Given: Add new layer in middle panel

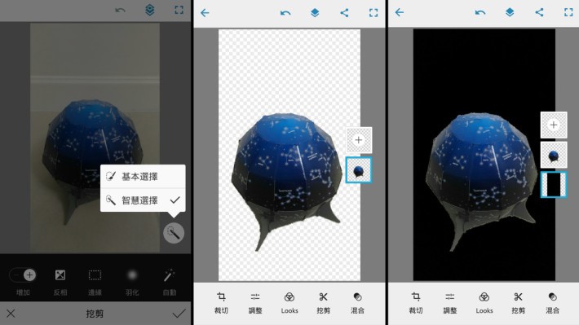Looking at the screenshot, I should [x=359, y=140].
